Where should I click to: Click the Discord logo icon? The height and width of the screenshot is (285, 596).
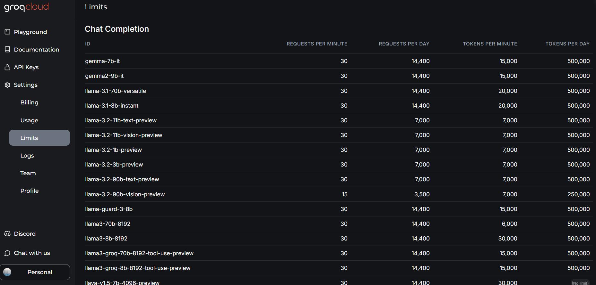[7, 233]
